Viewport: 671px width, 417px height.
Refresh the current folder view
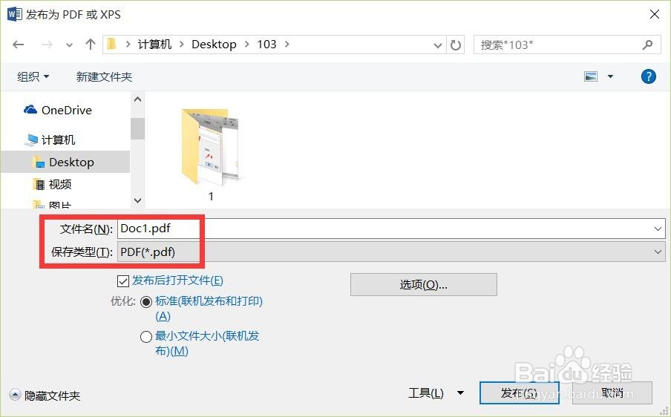pos(456,45)
